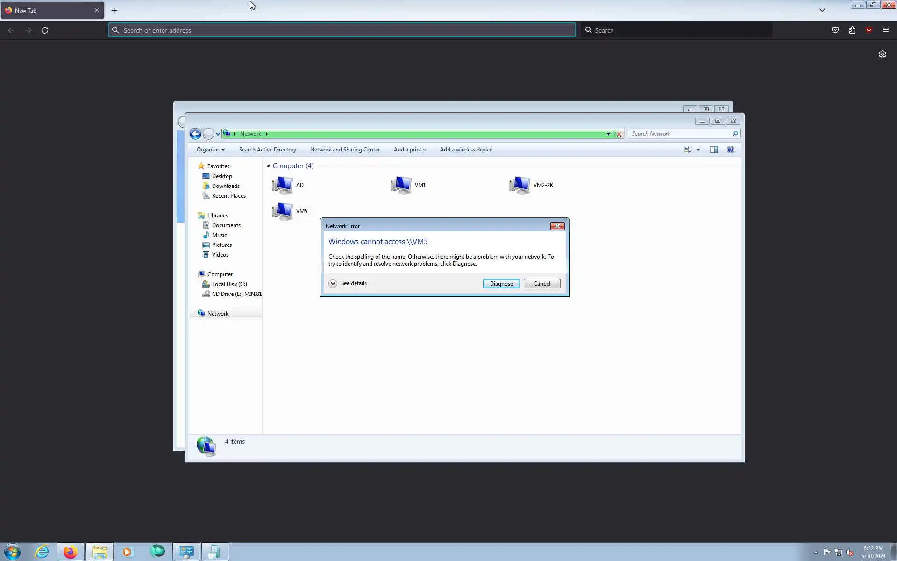
Task: Open Internet Explorer from the taskbar
Action: tap(42, 552)
